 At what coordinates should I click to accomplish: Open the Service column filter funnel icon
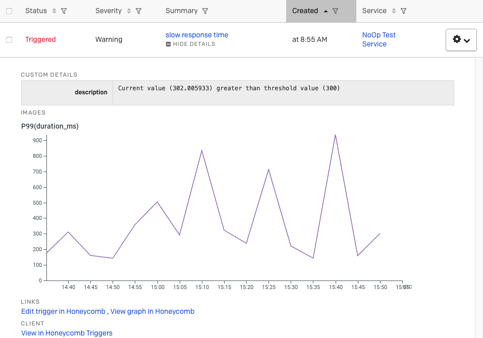[403, 10]
